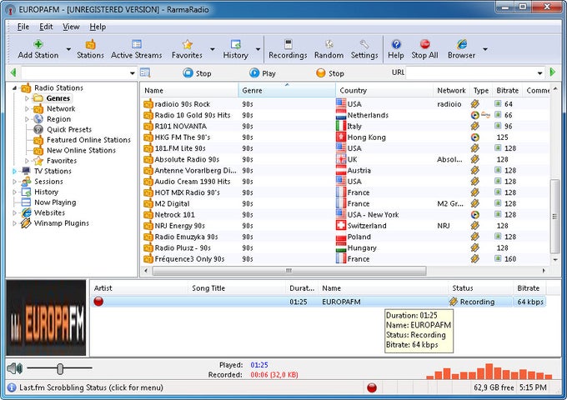The height and width of the screenshot is (400, 567).
Task: Collapse the Radio Stations tree node
Action: 14,87
